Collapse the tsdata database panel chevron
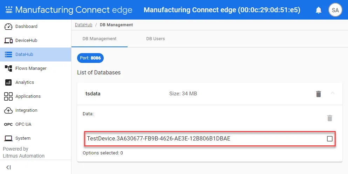The width and height of the screenshot is (348, 174). [x=333, y=93]
